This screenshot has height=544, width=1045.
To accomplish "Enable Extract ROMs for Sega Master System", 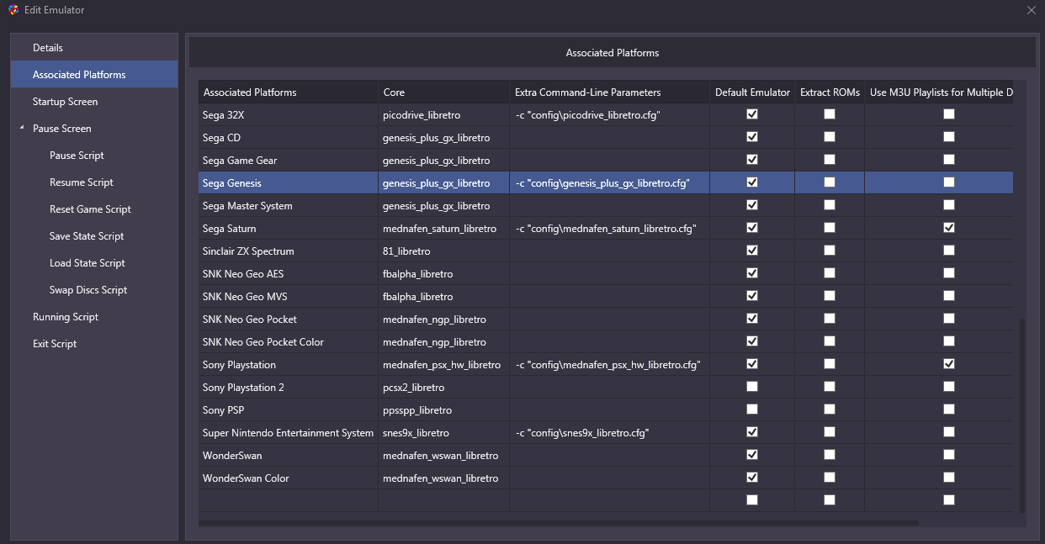I will [830, 205].
